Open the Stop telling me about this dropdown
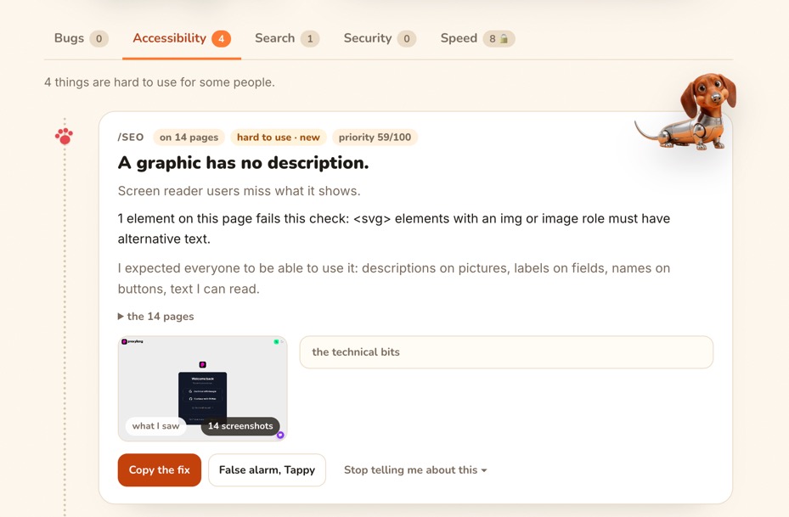This screenshot has height=517, width=789. 415,470
